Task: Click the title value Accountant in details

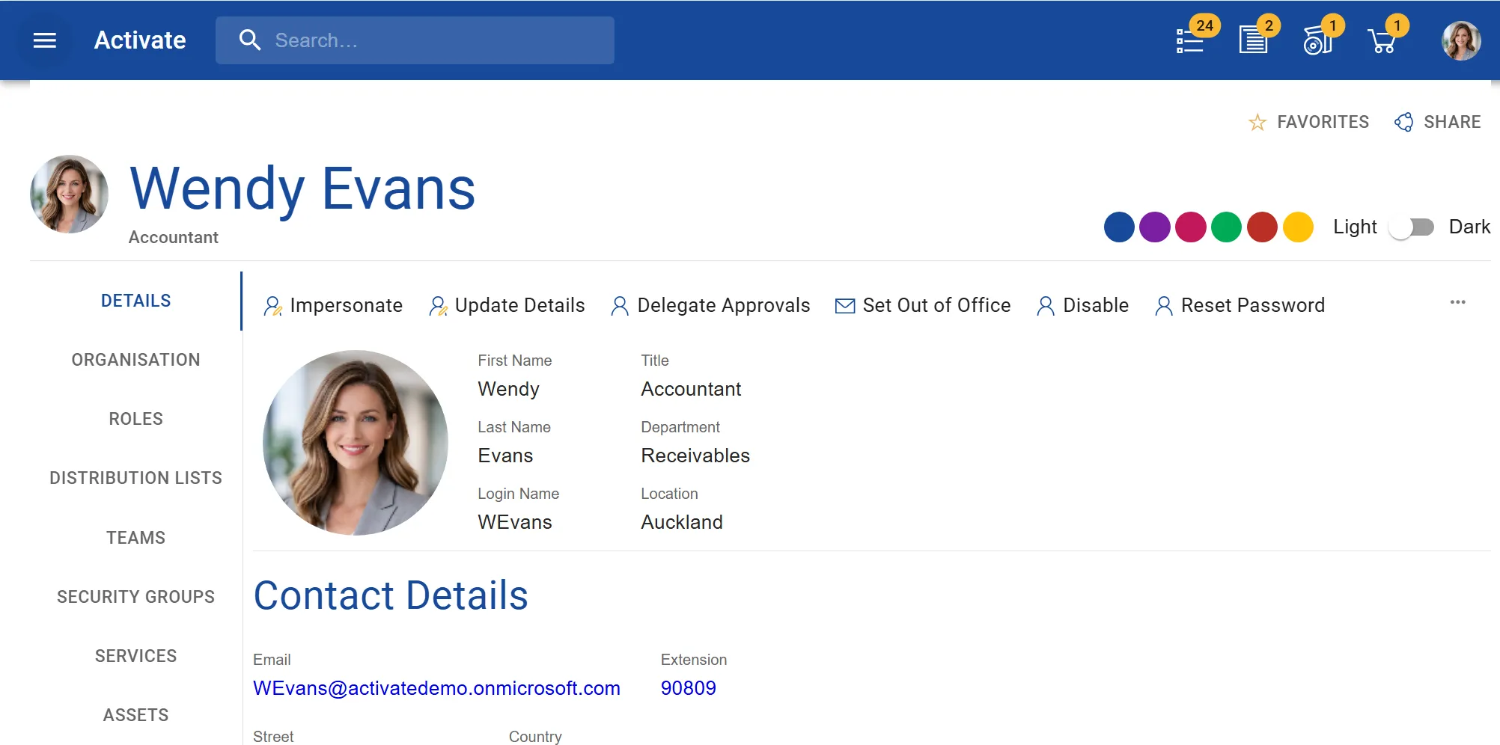Action: coord(691,390)
